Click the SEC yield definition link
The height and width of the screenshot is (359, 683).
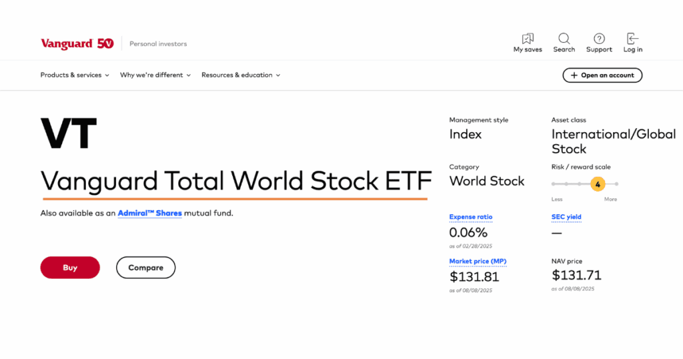tap(566, 217)
